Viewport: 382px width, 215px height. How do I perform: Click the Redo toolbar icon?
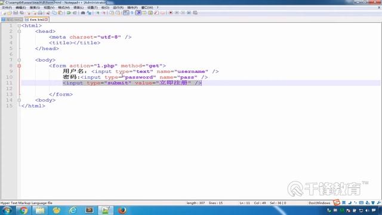point(75,13)
